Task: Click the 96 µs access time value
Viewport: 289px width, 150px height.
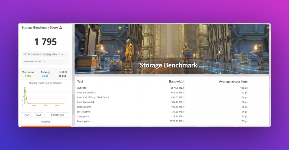Action: [244, 112]
